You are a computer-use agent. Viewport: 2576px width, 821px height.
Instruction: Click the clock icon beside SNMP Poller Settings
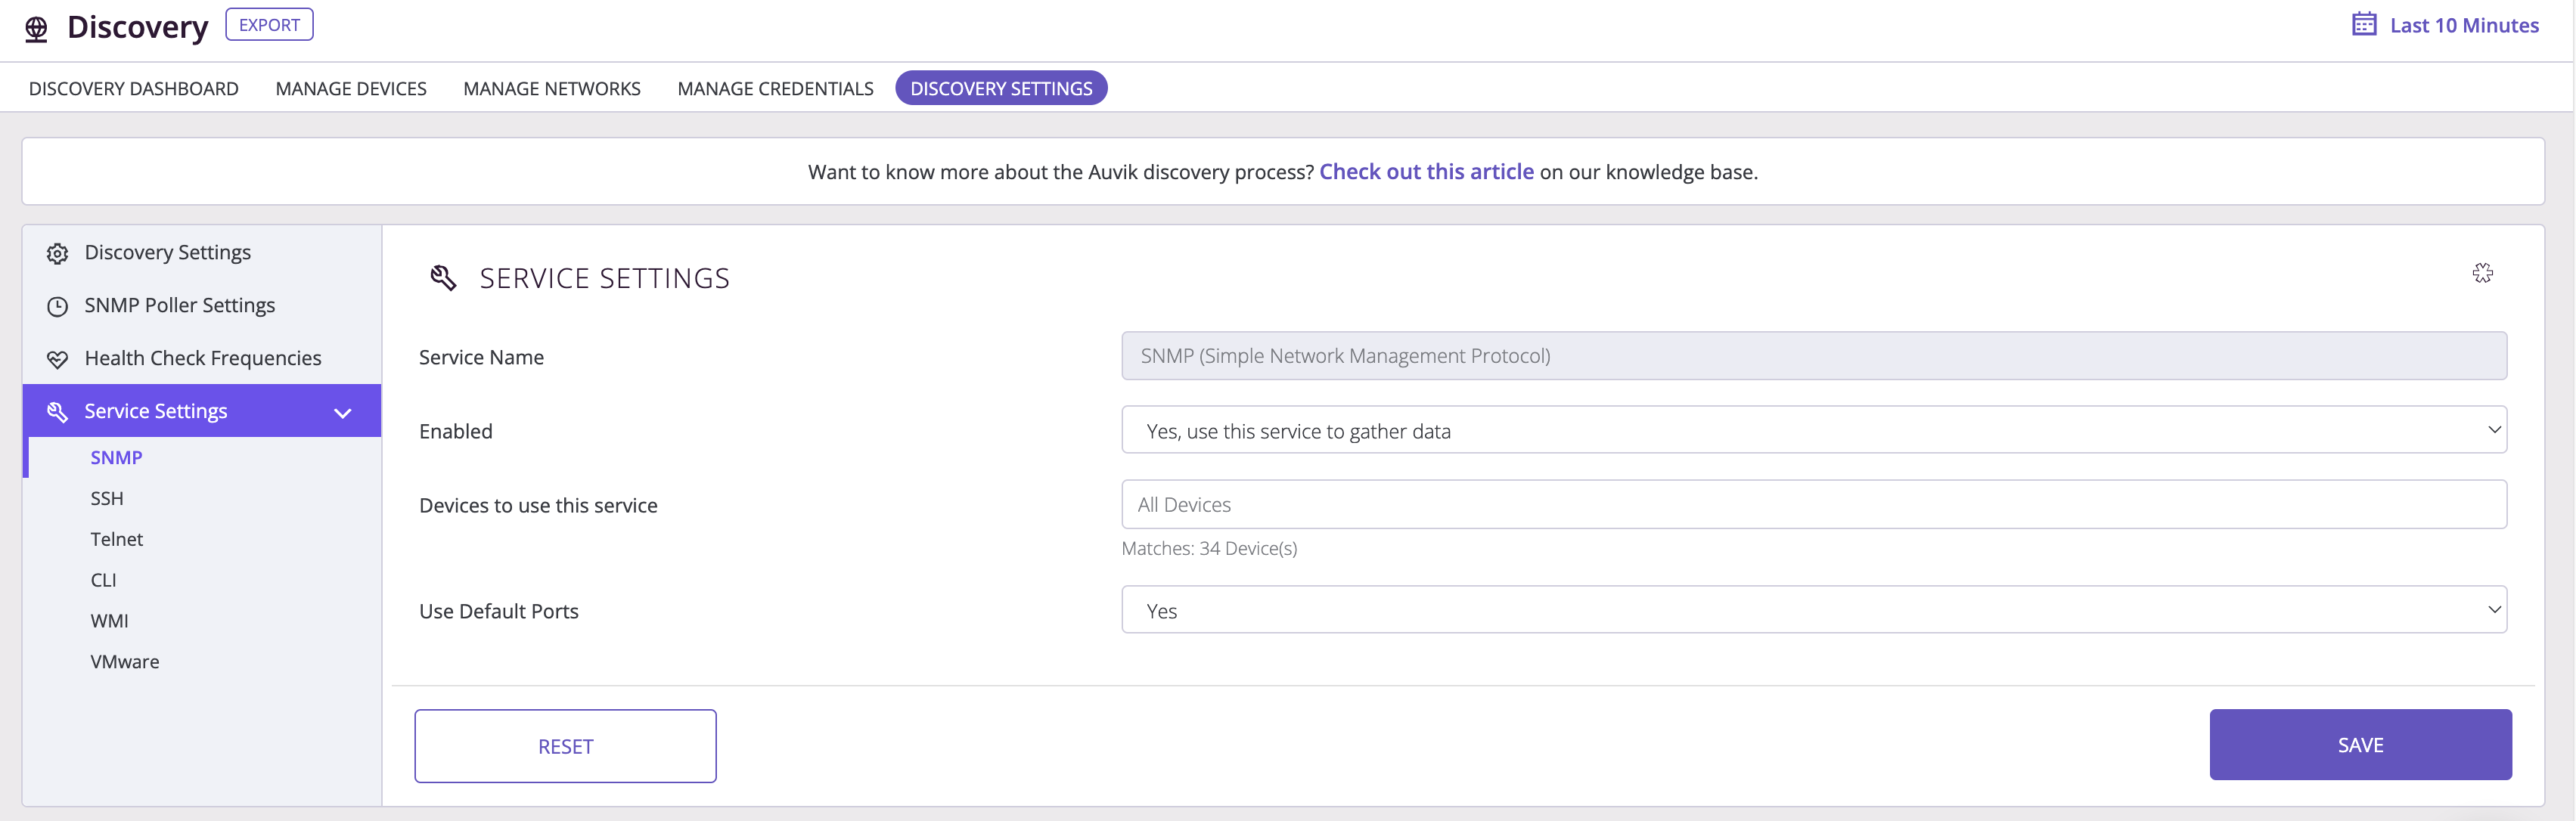[57, 305]
